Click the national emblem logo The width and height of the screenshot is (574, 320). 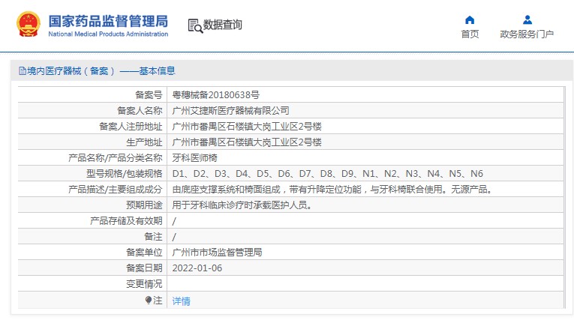29,24
